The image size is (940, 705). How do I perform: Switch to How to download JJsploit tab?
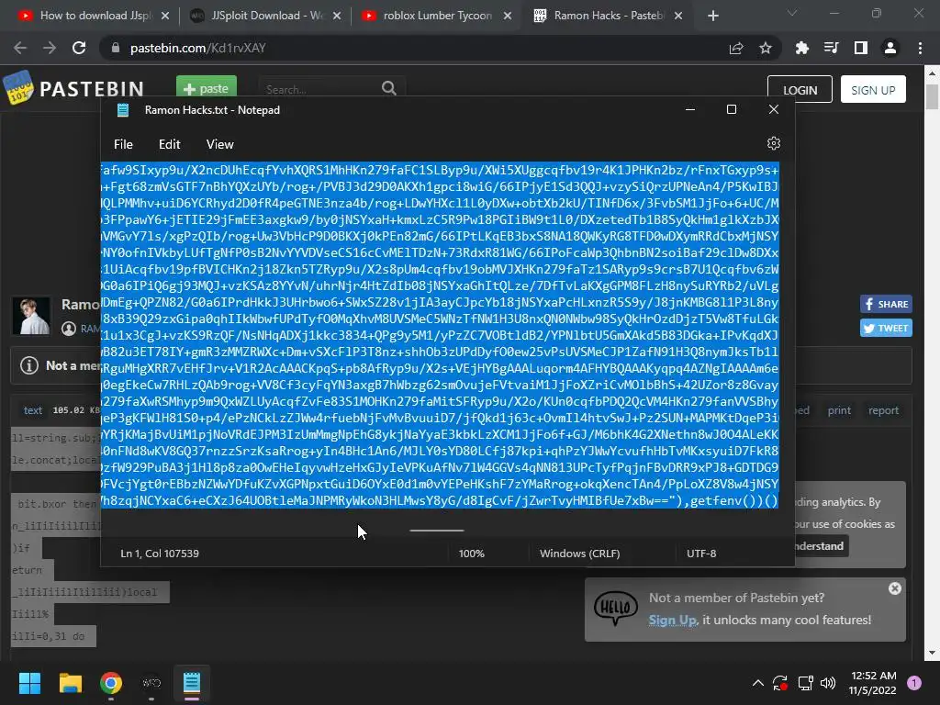coord(93,16)
